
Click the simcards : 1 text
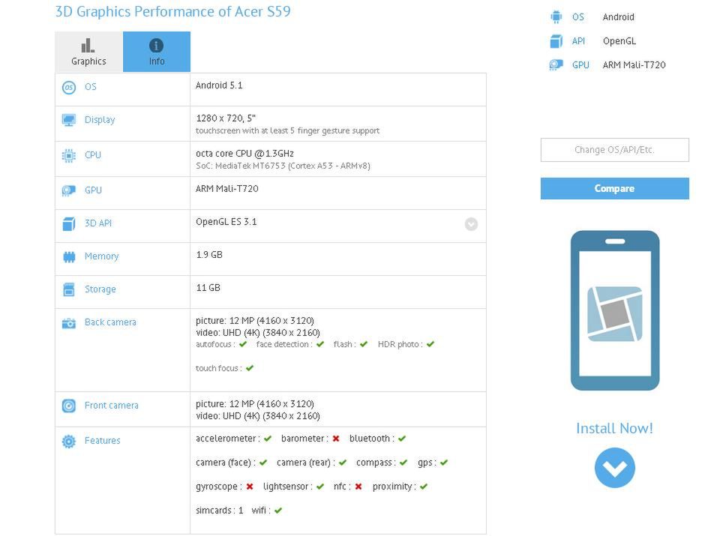tap(220, 511)
